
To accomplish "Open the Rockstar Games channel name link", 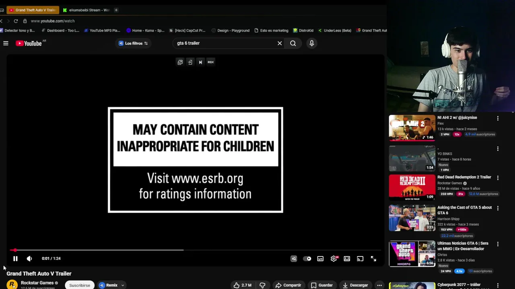I will 37,283.
